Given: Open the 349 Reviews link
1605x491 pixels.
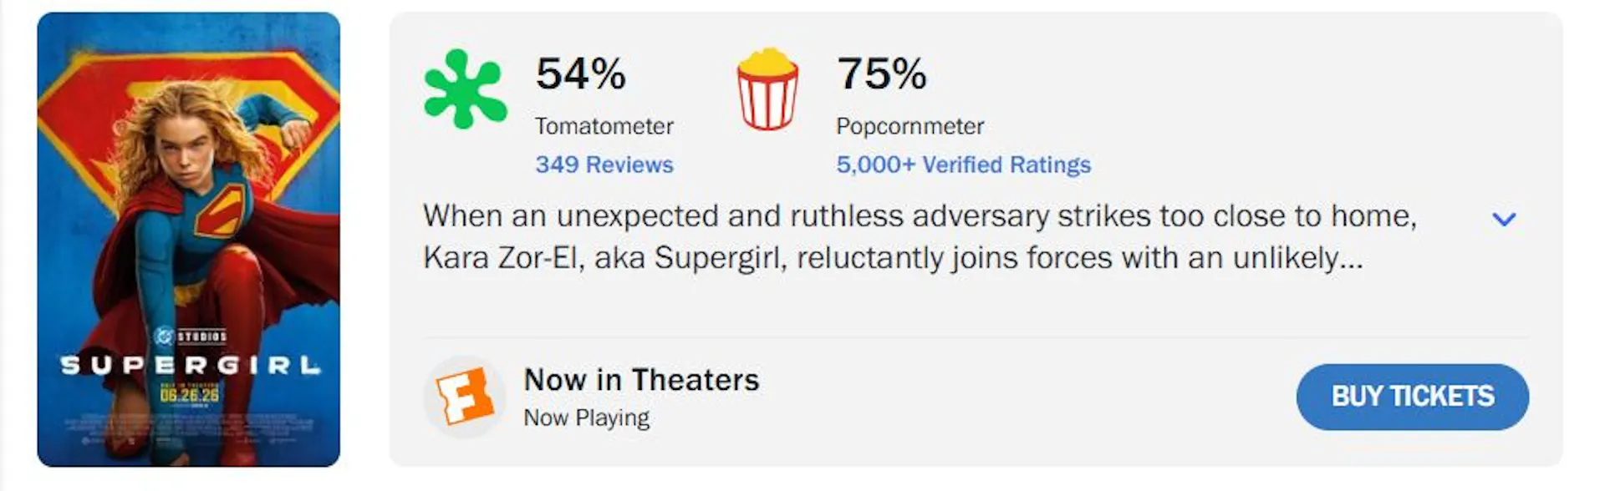Looking at the screenshot, I should click(x=604, y=165).
